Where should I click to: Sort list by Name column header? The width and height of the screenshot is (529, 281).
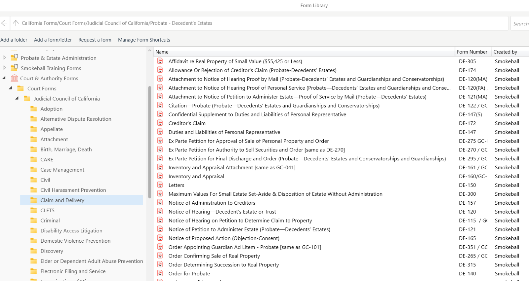[x=304, y=52]
